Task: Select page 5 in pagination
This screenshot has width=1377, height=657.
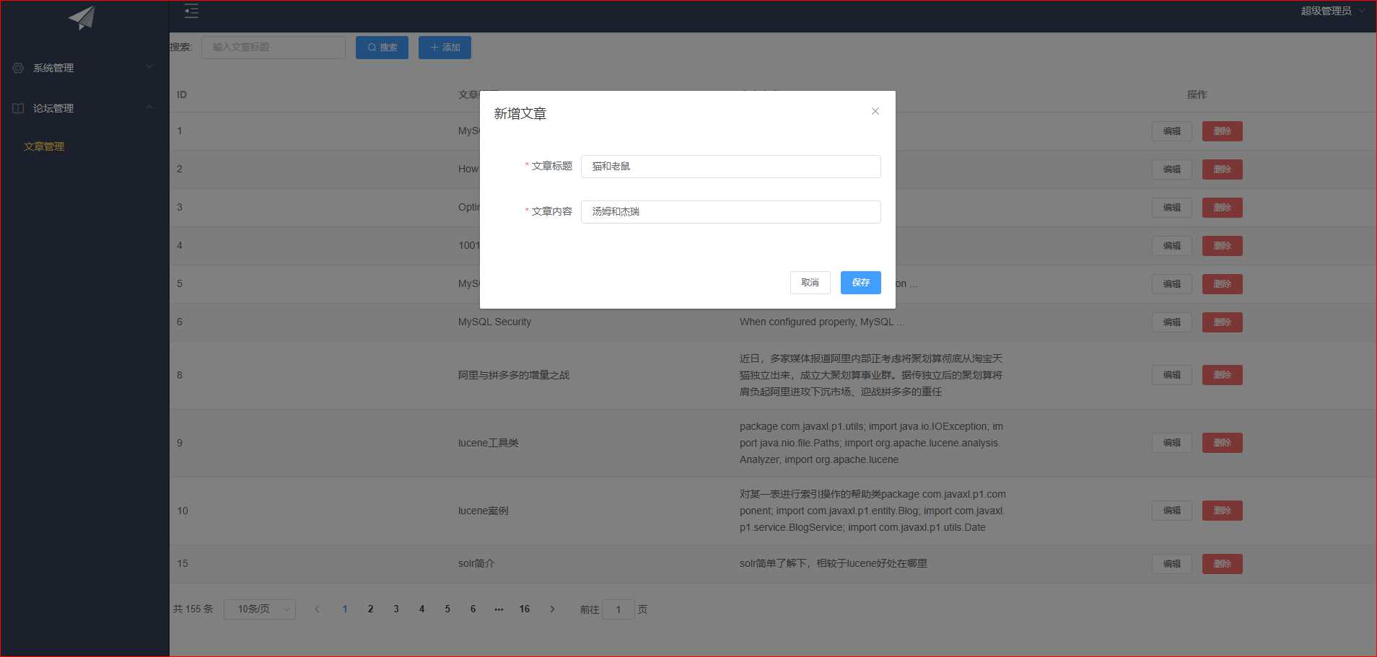Action: (x=447, y=609)
